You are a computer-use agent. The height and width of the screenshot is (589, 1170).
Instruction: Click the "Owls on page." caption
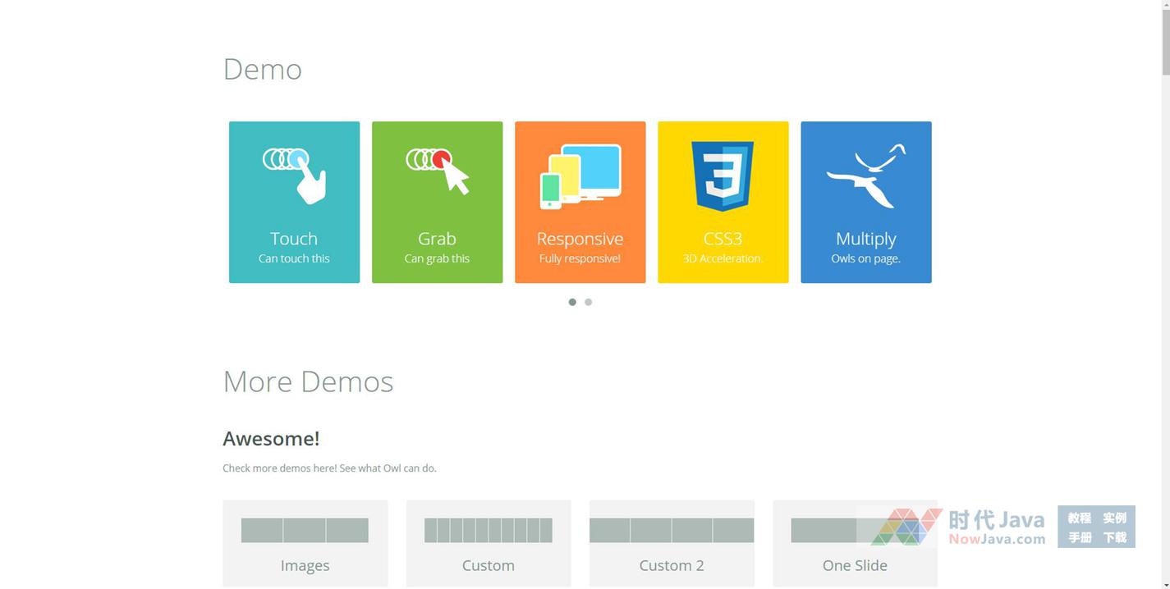[865, 258]
